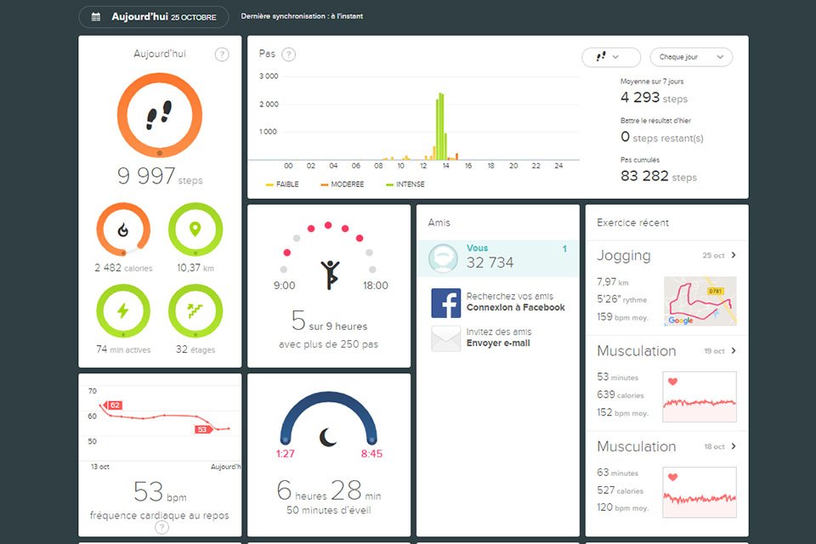
Task: Select Vous 32 734 friends row
Action: (497, 258)
